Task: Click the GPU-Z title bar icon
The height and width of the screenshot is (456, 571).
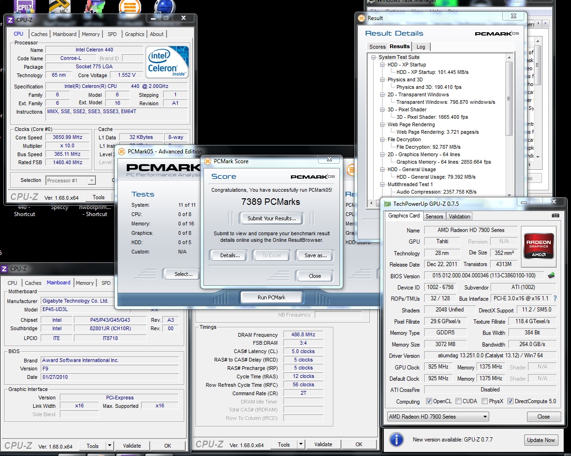Action: (x=387, y=203)
